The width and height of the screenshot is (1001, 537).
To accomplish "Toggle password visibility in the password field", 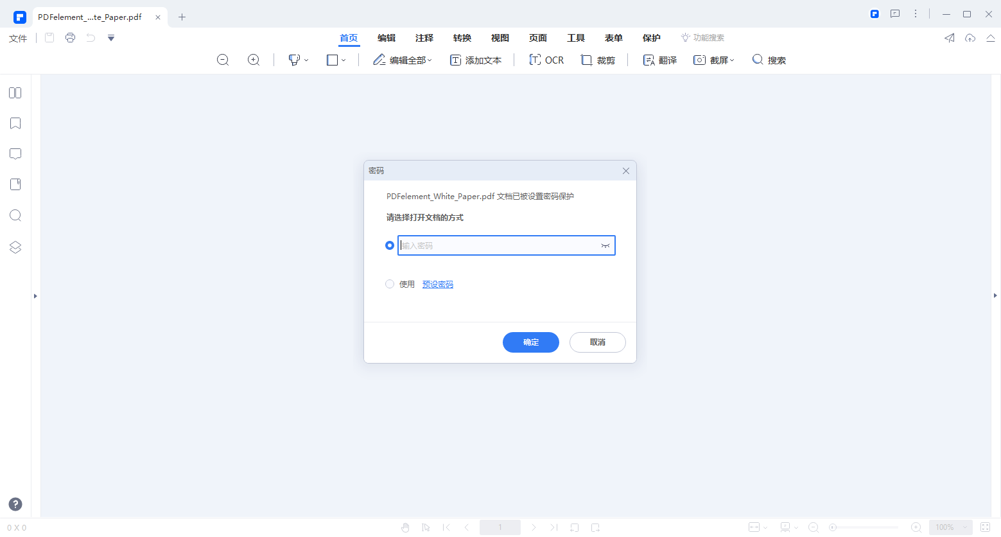I will tap(604, 245).
